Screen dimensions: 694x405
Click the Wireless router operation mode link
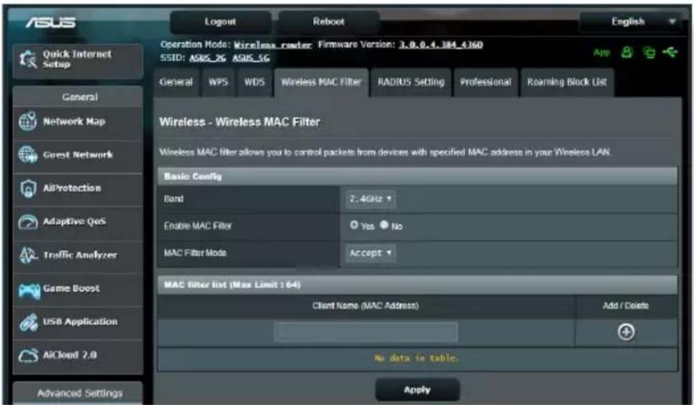[x=273, y=45]
